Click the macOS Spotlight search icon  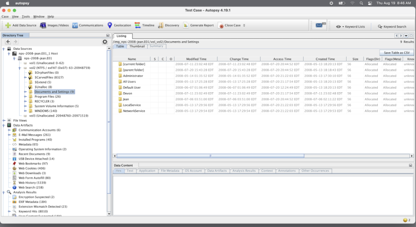click(361, 3)
